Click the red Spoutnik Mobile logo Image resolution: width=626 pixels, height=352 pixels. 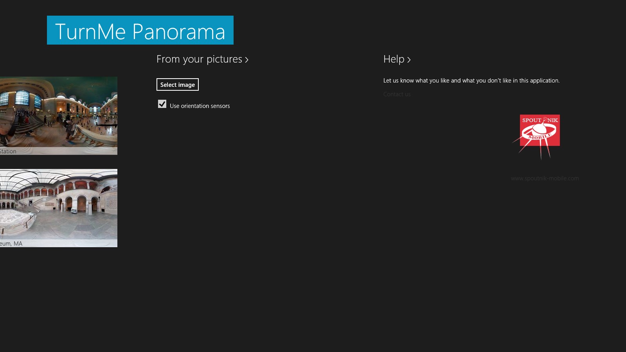pyautogui.click(x=540, y=130)
